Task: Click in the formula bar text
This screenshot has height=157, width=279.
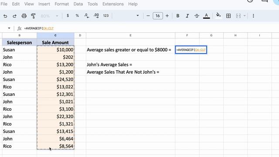Action: (x=39, y=28)
